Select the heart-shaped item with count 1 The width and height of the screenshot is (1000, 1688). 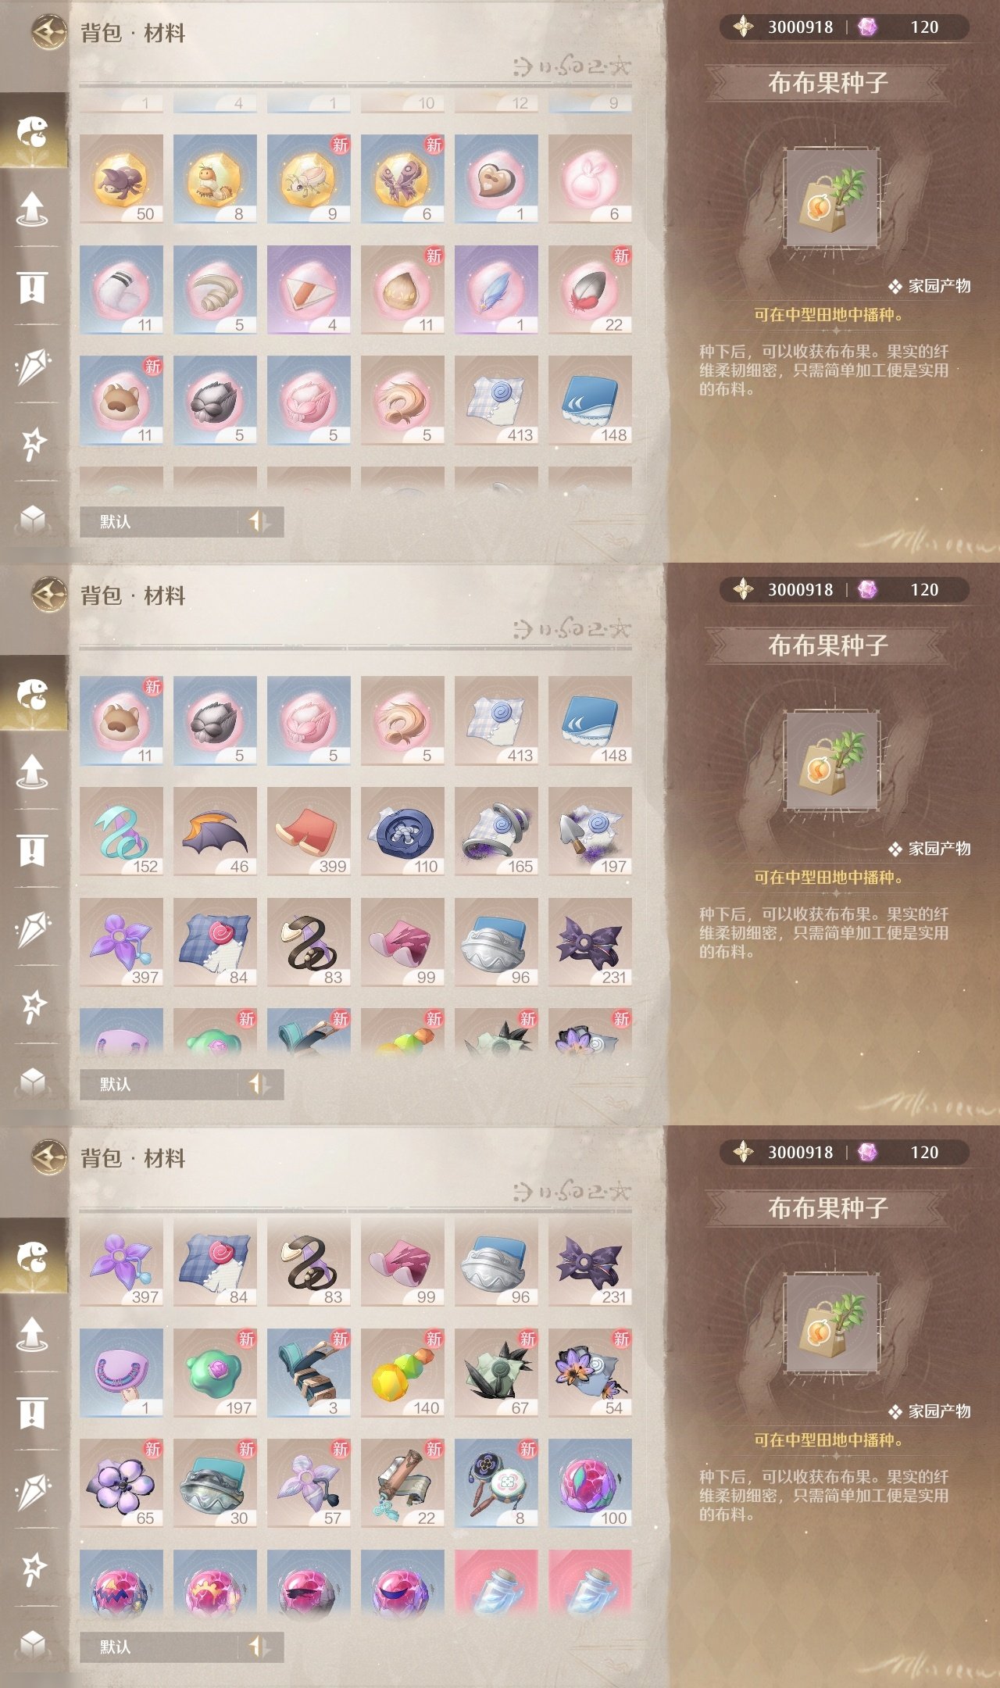click(496, 179)
